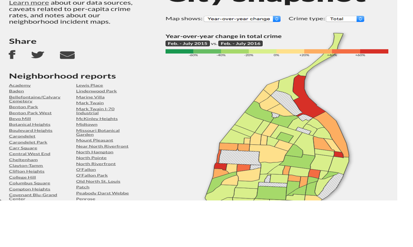413x247 pixels.
Task: Open the Mark Twain report link
Action: (x=90, y=103)
